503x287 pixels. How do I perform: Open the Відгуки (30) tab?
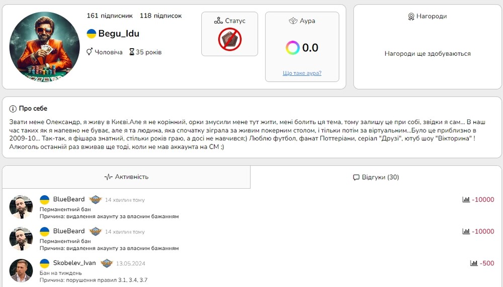pyautogui.click(x=376, y=177)
